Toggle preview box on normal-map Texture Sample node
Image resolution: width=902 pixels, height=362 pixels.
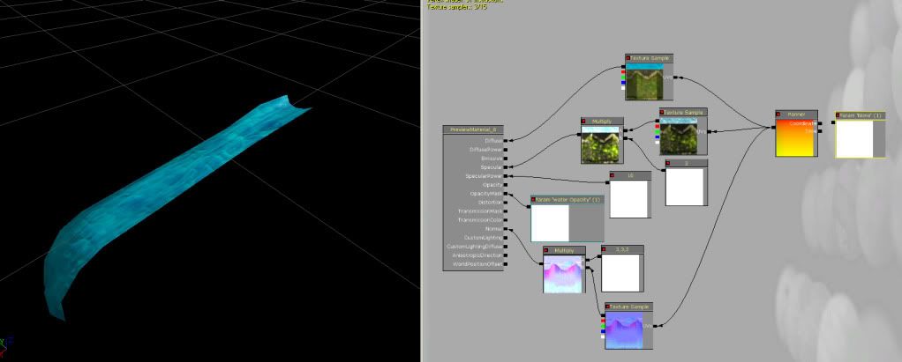607,307
